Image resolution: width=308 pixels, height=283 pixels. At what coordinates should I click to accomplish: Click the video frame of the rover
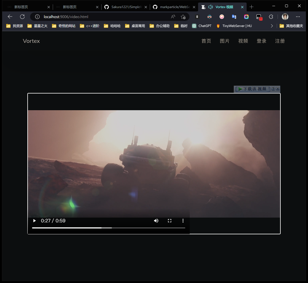[x=154, y=164]
